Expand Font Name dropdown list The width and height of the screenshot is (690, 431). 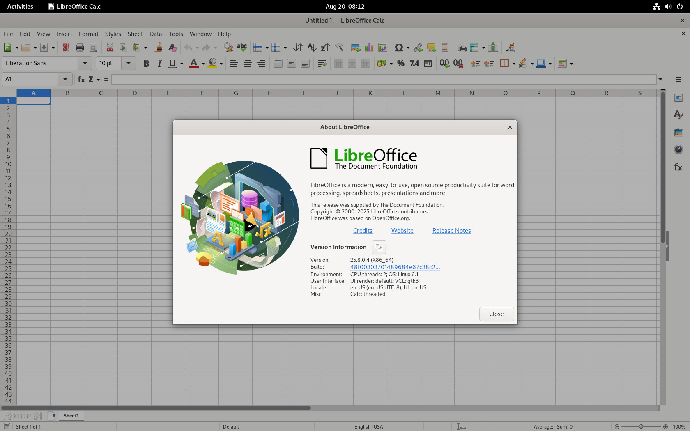click(85, 63)
